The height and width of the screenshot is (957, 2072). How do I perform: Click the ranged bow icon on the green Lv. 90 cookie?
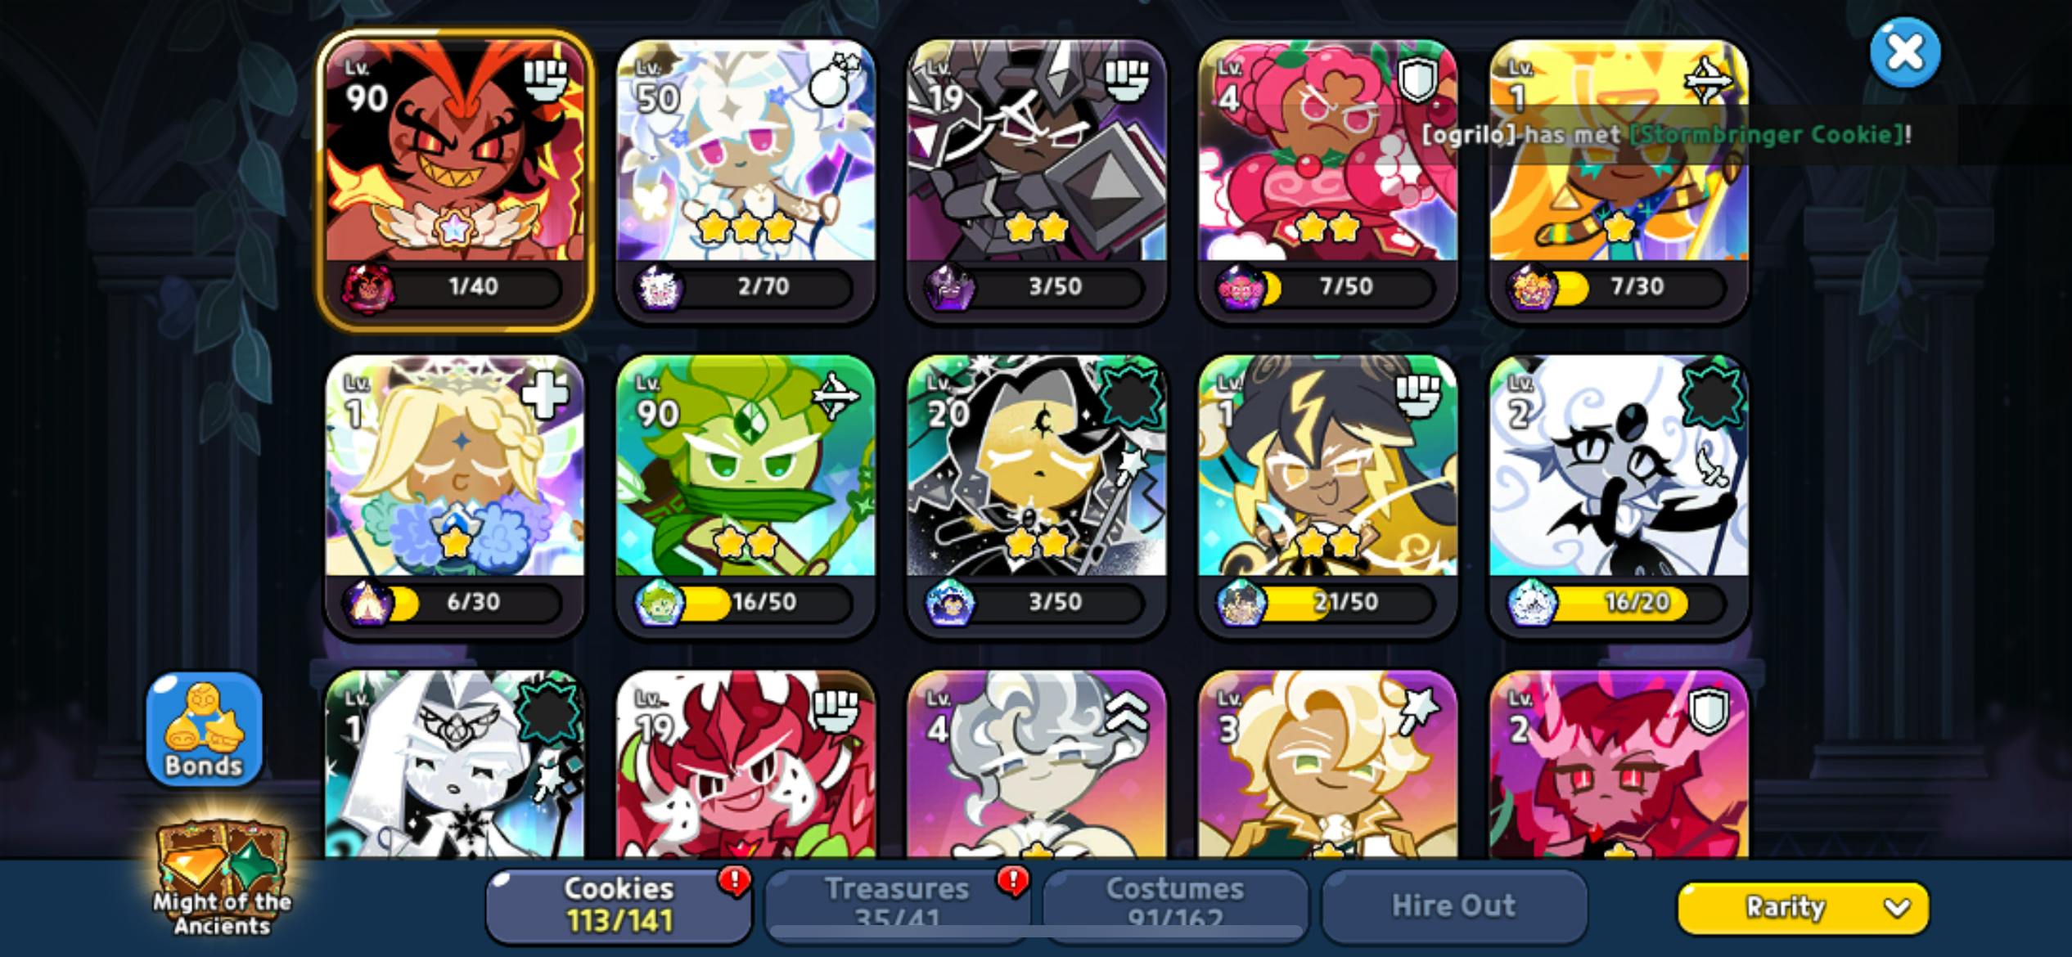836,396
